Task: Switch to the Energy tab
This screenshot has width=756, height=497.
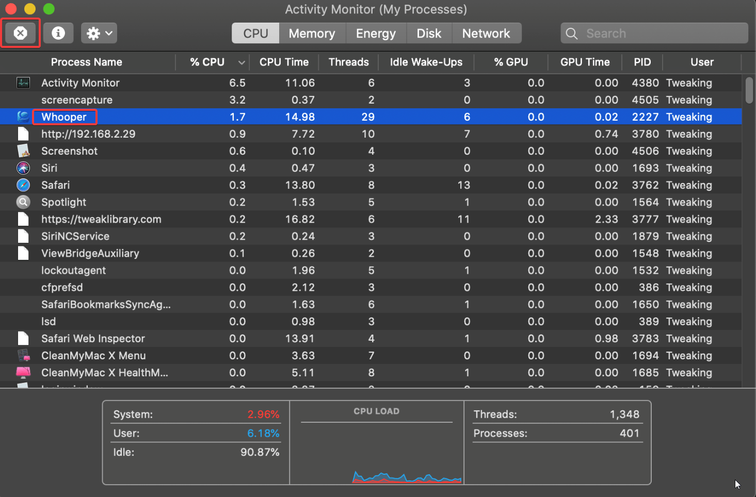Action: tap(376, 34)
